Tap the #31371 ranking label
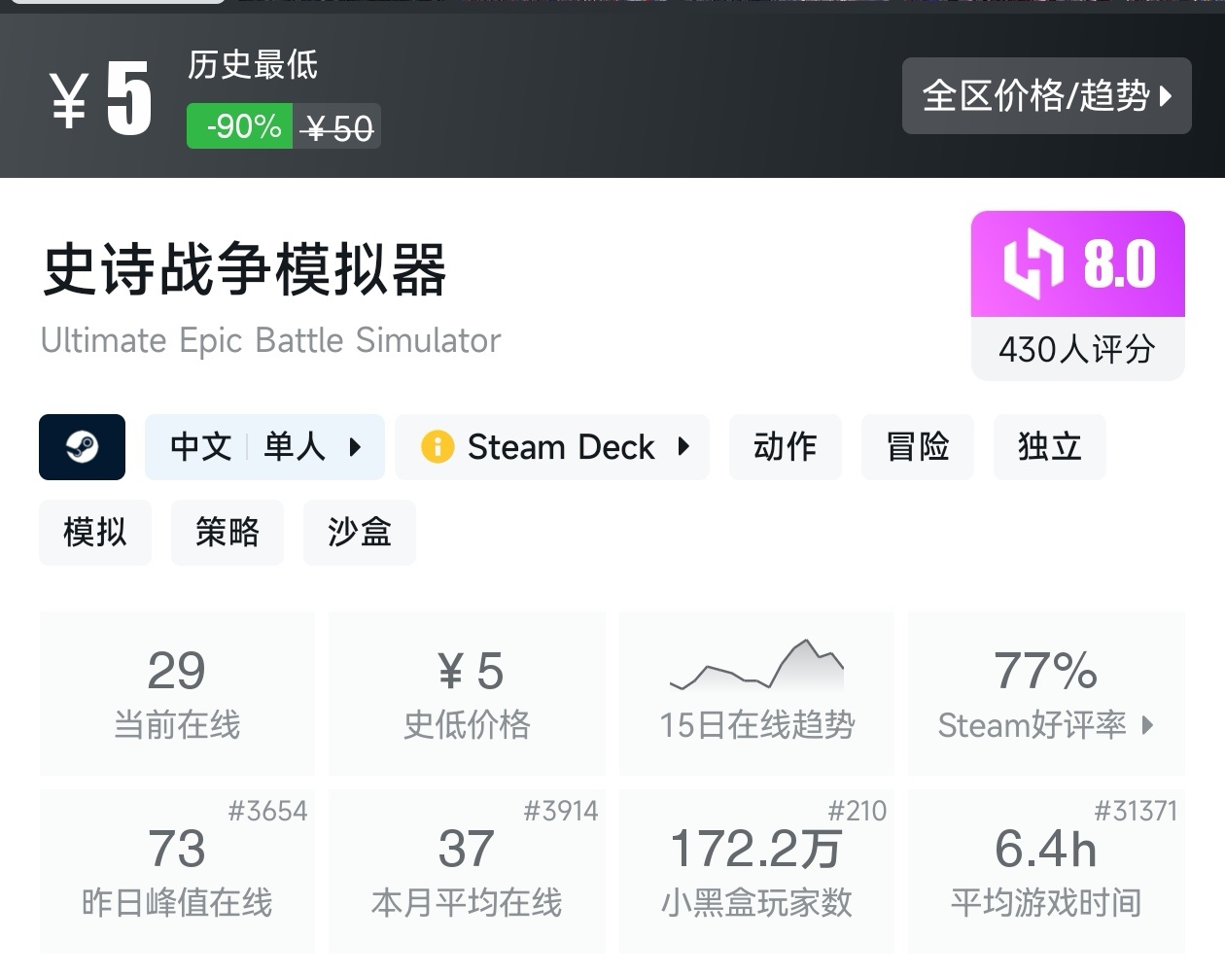The width and height of the screenshot is (1225, 975). (x=1136, y=811)
